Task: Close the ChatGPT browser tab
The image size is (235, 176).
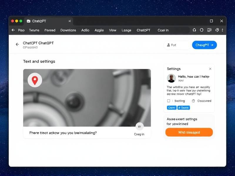Action: tap(70, 21)
